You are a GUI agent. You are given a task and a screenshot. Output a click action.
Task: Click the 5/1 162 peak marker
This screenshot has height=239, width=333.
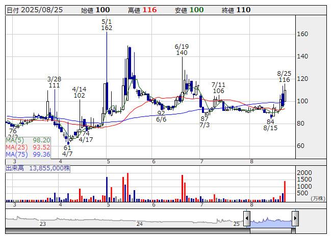[x=107, y=24]
